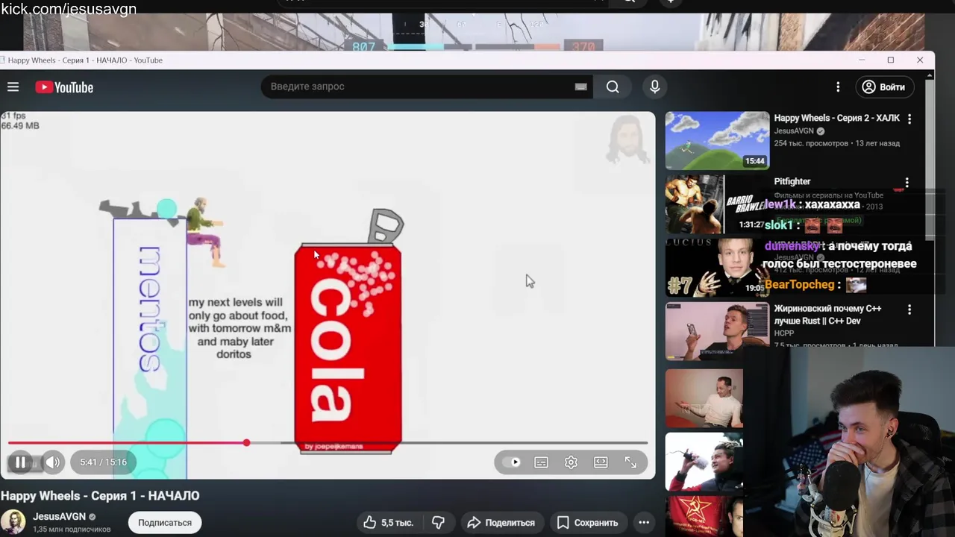Open options menu for Жириновский C++ video

click(x=909, y=310)
